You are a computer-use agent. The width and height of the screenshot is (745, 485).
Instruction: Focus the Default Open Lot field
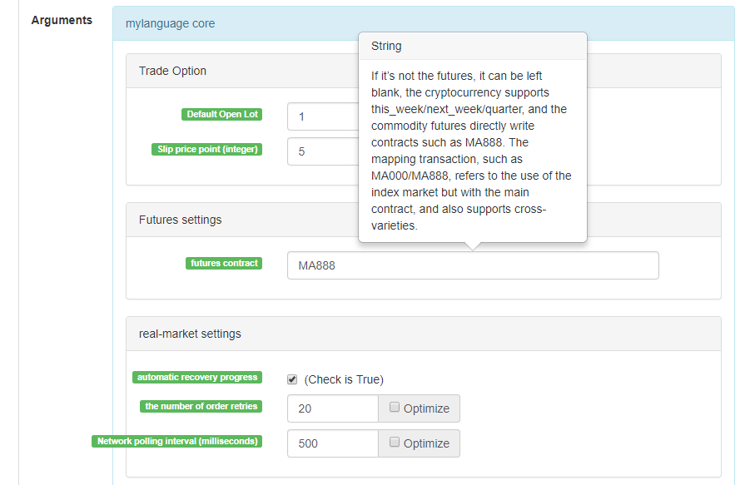(321, 116)
